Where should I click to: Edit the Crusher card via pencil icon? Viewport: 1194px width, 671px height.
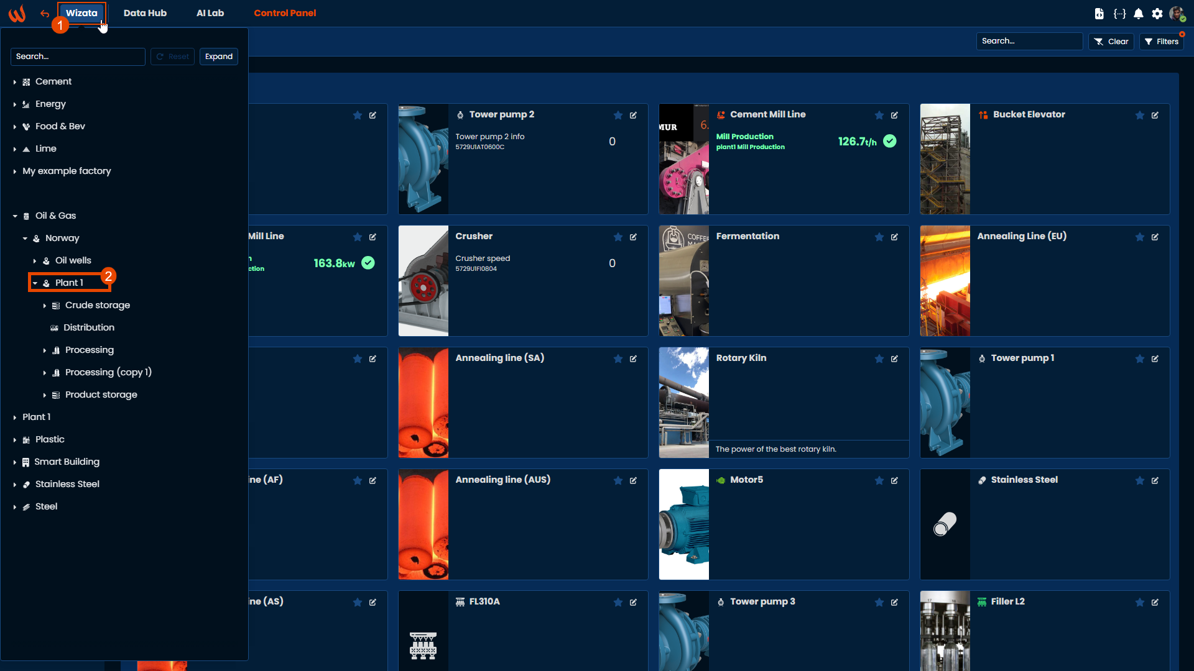(633, 237)
